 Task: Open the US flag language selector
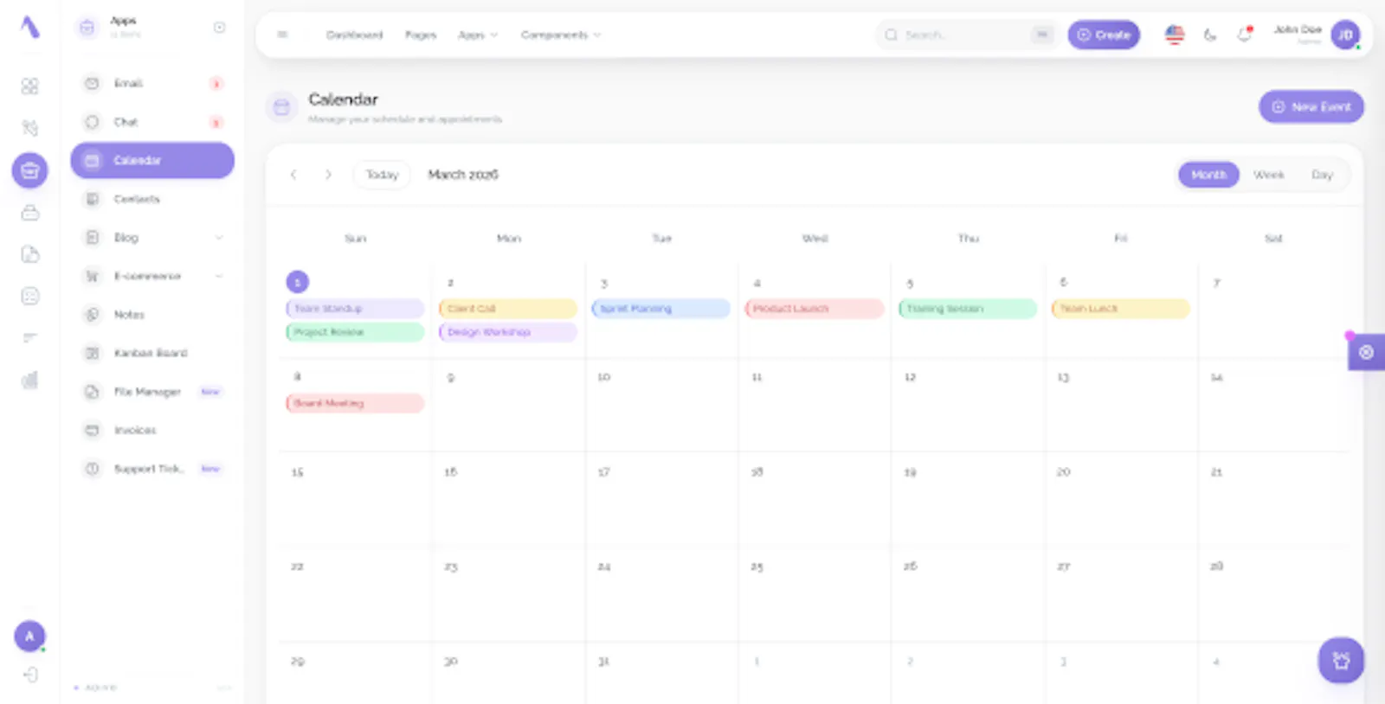click(x=1175, y=35)
